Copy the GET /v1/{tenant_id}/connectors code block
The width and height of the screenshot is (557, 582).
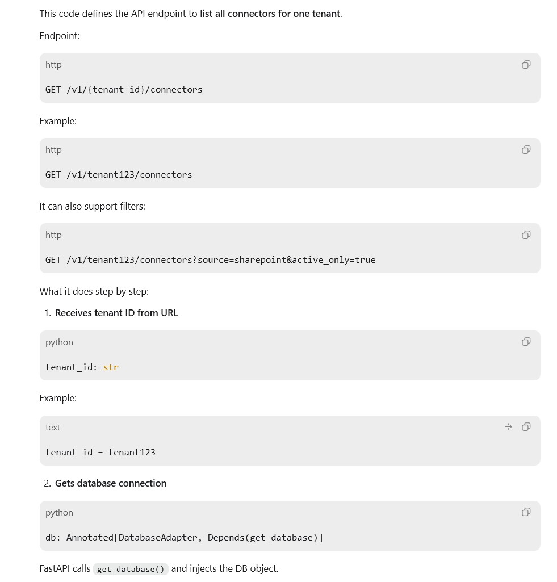click(525, 65)
